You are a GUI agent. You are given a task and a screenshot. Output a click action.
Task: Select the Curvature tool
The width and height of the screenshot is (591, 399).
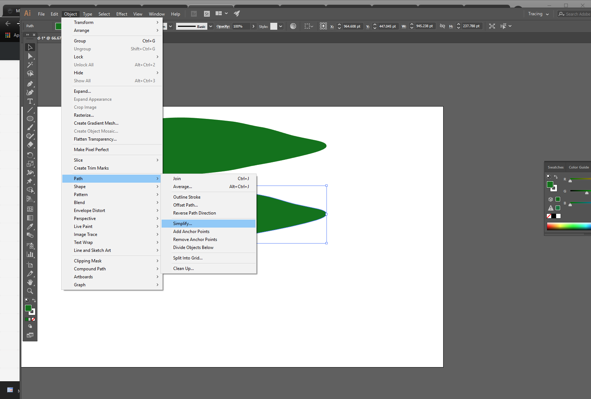(30, 92)
